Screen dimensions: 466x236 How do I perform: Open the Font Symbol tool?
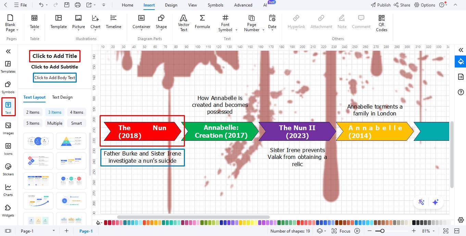225,23
